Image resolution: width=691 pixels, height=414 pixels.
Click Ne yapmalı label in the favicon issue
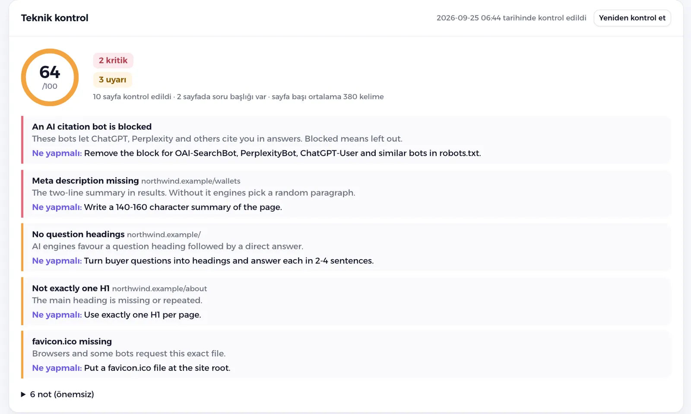pos(57,368)
